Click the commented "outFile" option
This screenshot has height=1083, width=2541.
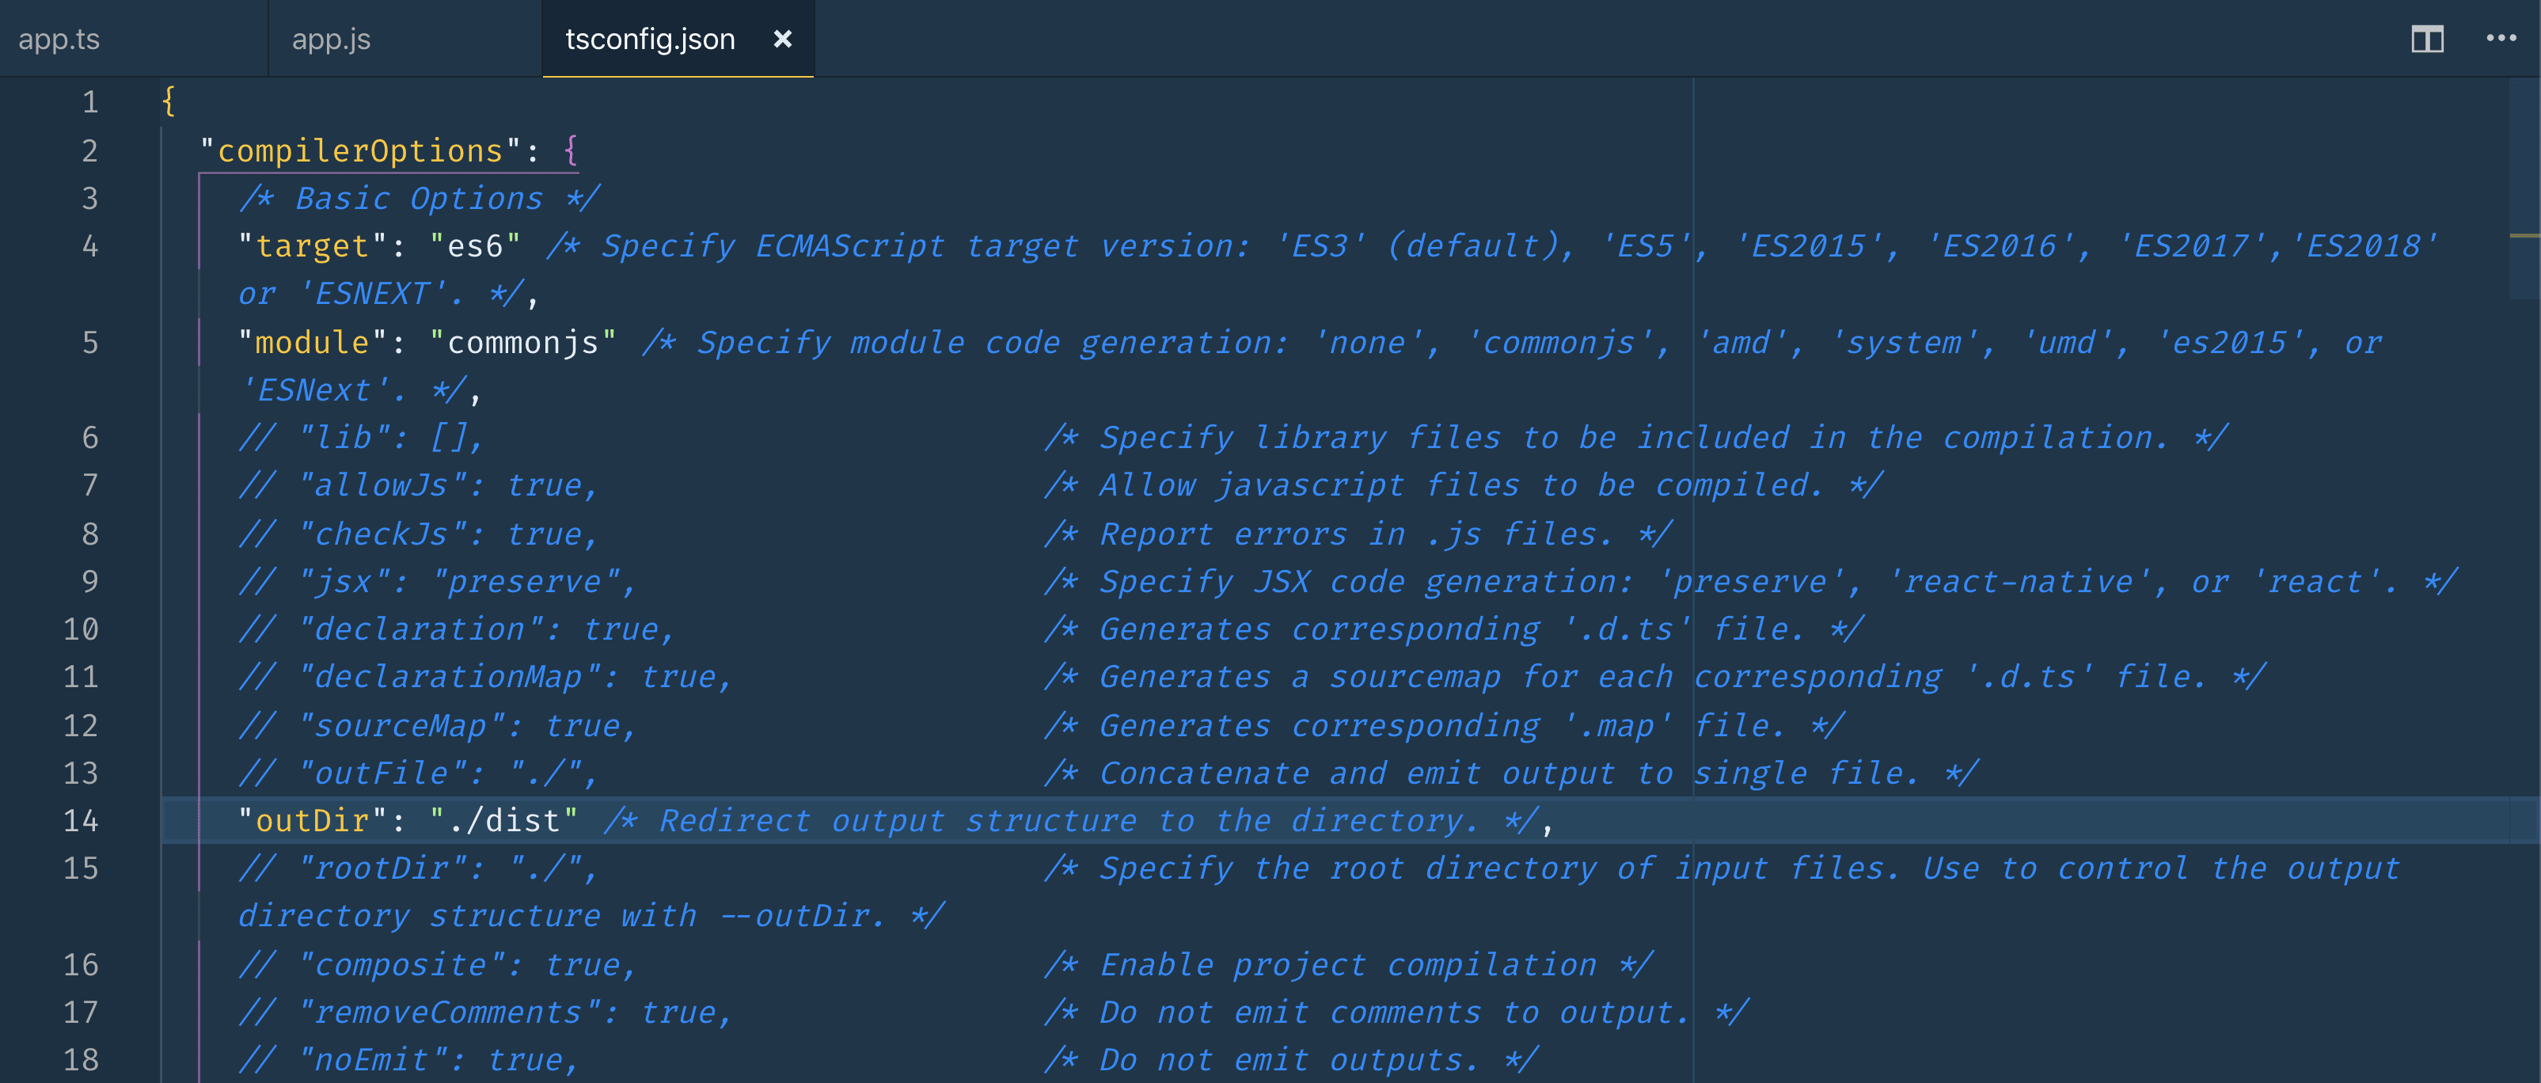tap(418, 774)
